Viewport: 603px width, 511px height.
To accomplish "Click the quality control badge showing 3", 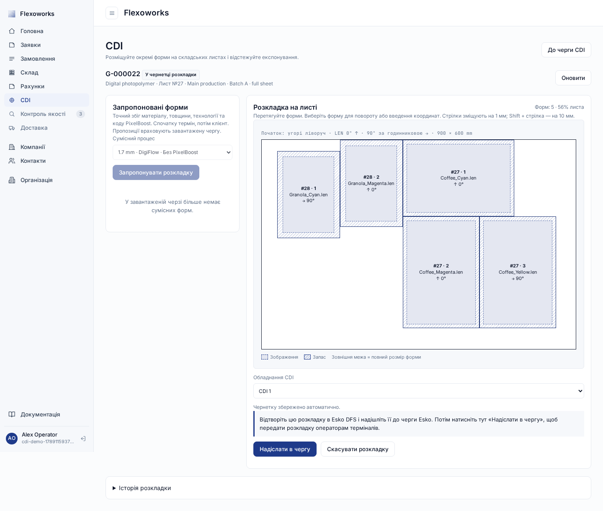I will click(80, 114).
